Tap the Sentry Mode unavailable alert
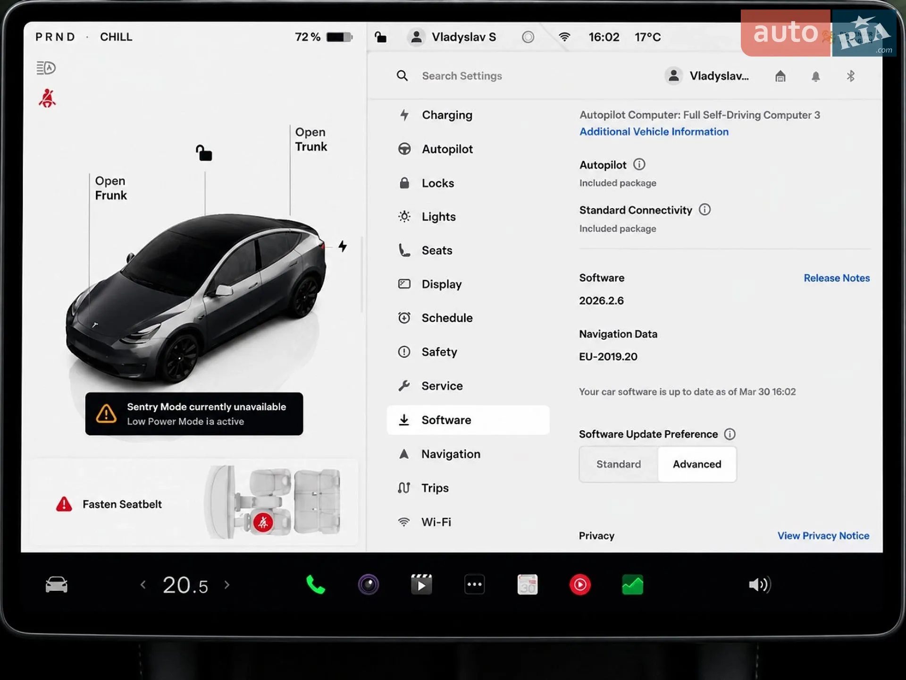The height and width of the screenshot is (680, 906). (x=194, y=414)
